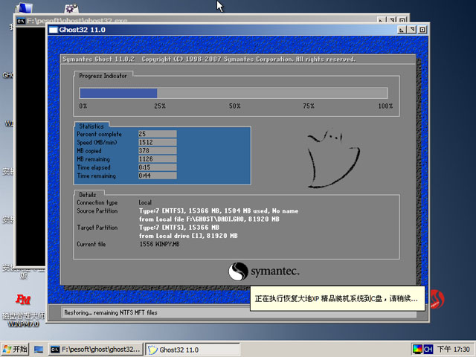This screenshot has height=357, width=476.
Task: Click the clock showing 17:30
Action: (454, 349)
